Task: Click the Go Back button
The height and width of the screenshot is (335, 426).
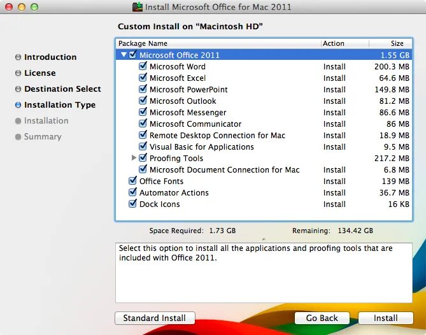Action: tap(322, 318)
